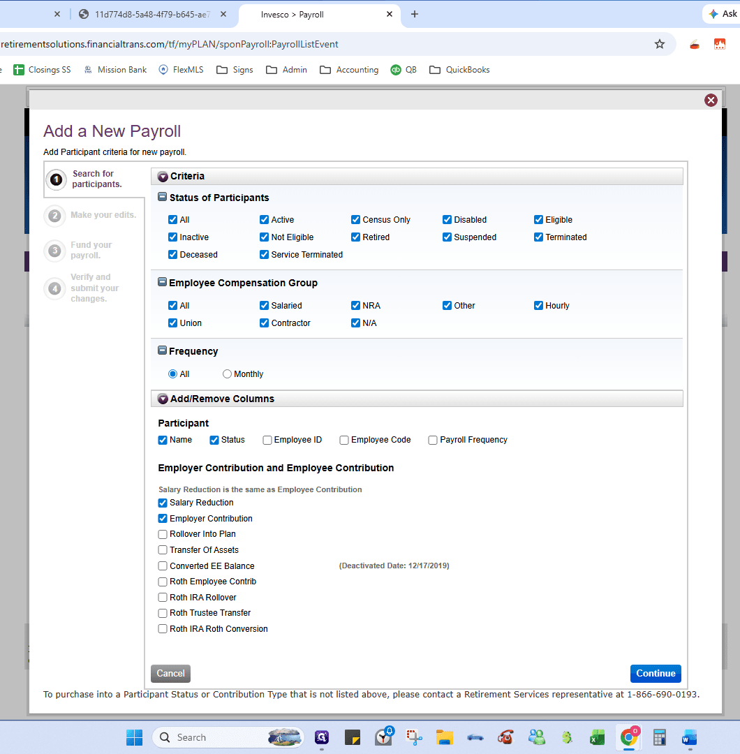The image size is (740, 754).
Task: Uncheck NRA compensation group
Action: (355, 305)
